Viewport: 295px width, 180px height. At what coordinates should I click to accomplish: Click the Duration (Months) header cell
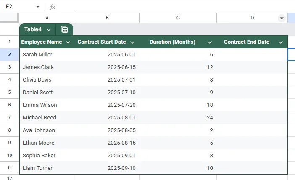(178, 42)
